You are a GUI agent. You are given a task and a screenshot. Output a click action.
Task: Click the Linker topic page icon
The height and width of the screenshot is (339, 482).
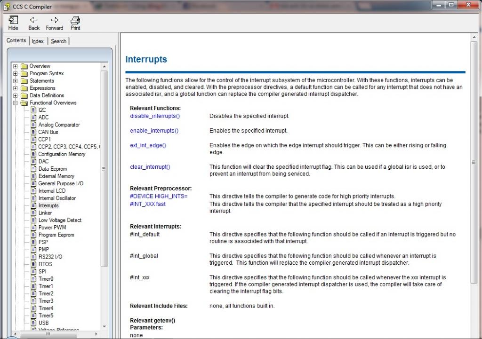pyautogui.click(x=34, y=213)
